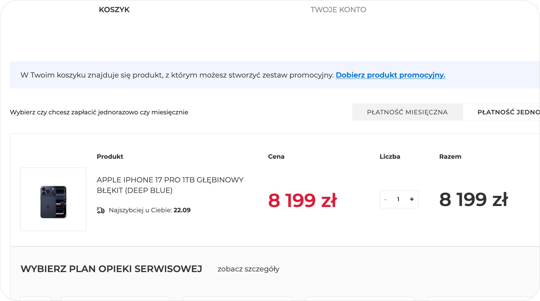Image resolution: width=540 pixels, height=301 pixels.
Task: Open the Apple iPhone 17 Pro 1TB product title
Action: pyautogui.click(x=170, y=185)
